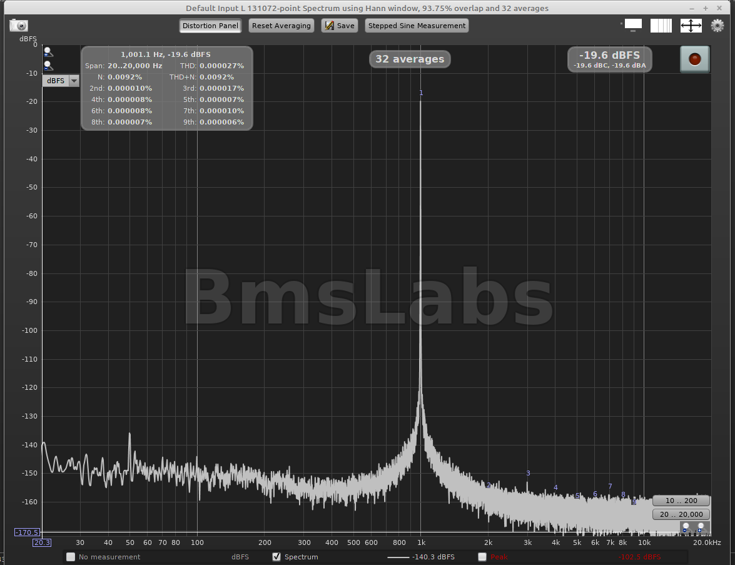The image size is (735, 565).
Task: Click the Save button
Action: [x=340, y=26]
